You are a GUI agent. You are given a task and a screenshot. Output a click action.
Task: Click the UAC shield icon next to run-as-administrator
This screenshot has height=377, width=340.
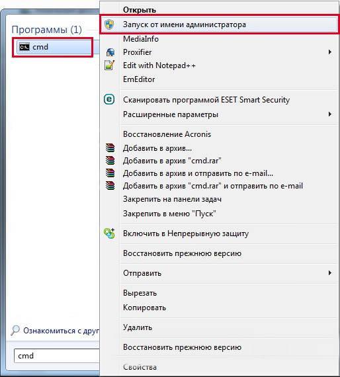(109, 24)
